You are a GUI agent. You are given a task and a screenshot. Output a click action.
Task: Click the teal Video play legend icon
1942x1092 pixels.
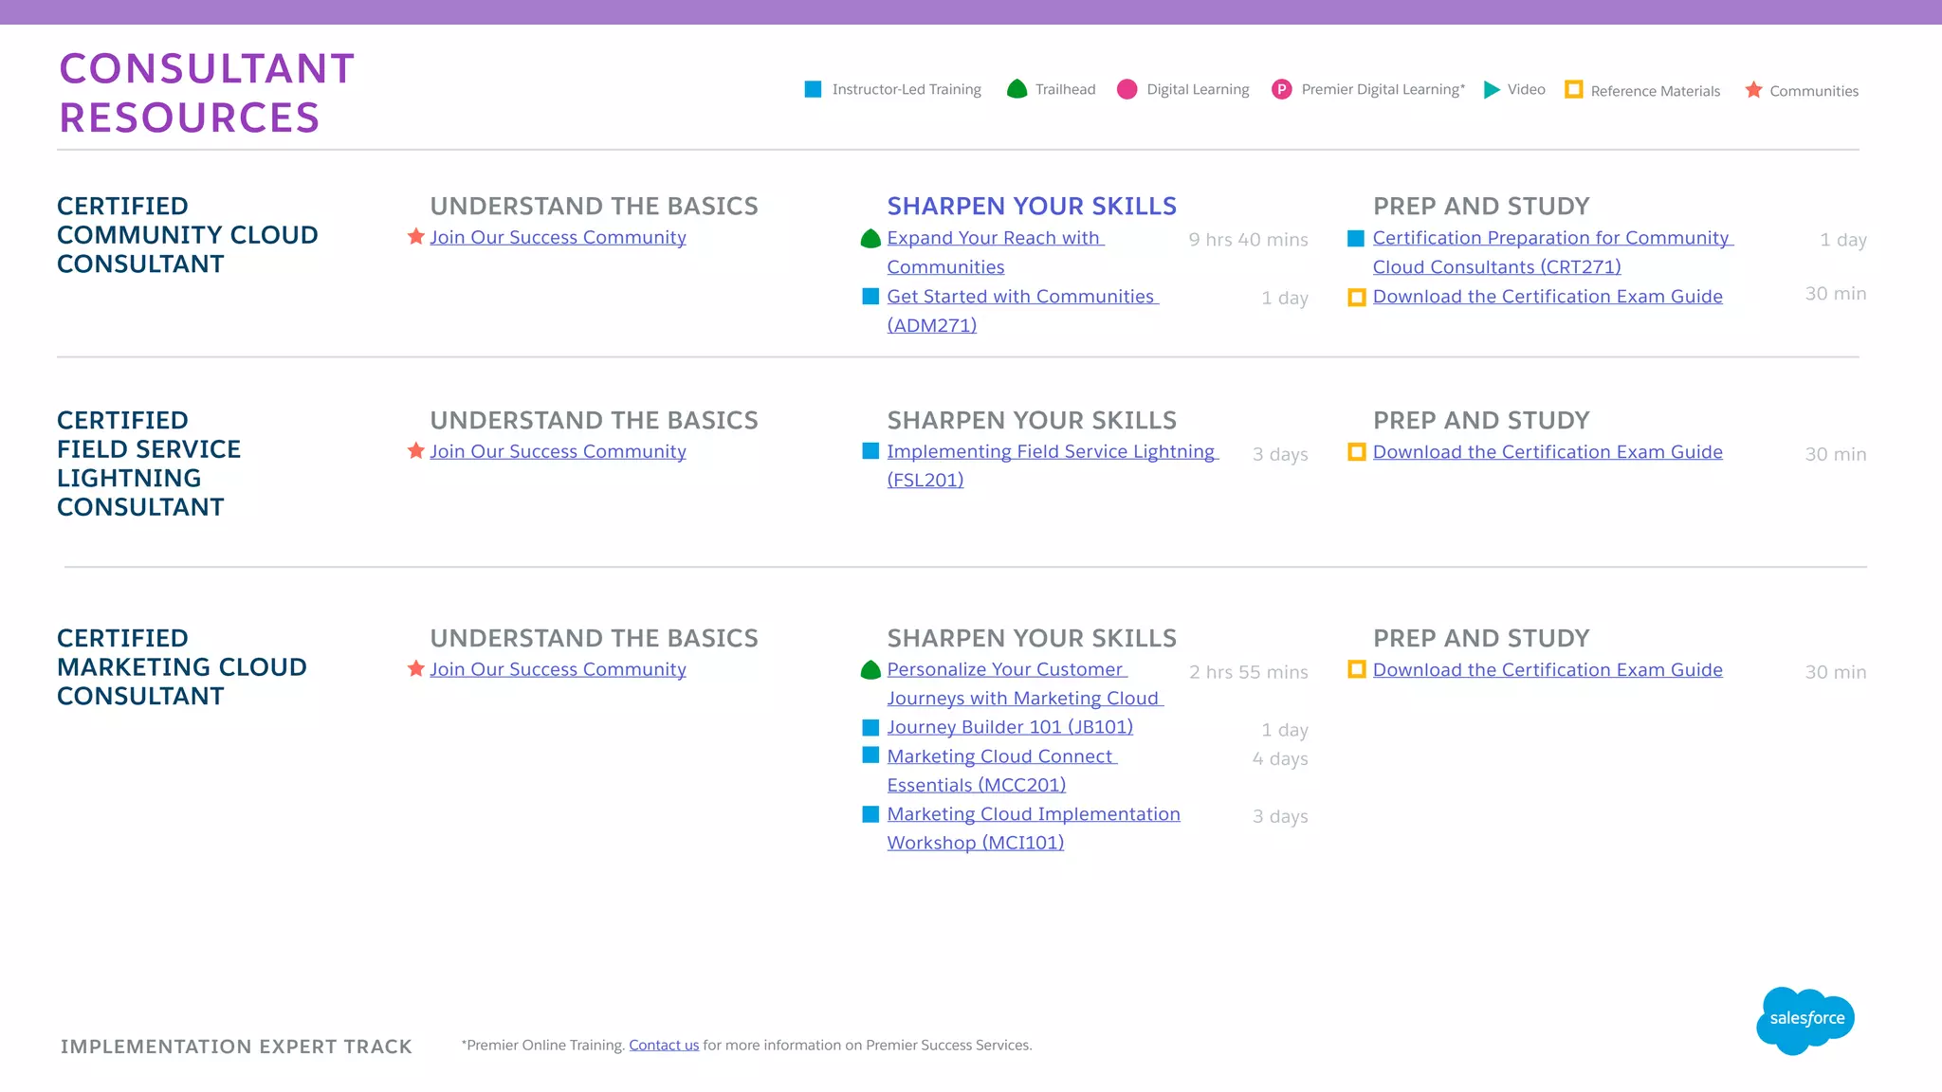click(x=1492, y=89)
